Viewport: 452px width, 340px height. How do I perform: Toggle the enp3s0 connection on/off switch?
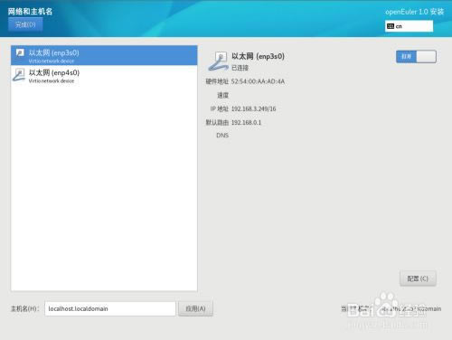pos(416,56)
